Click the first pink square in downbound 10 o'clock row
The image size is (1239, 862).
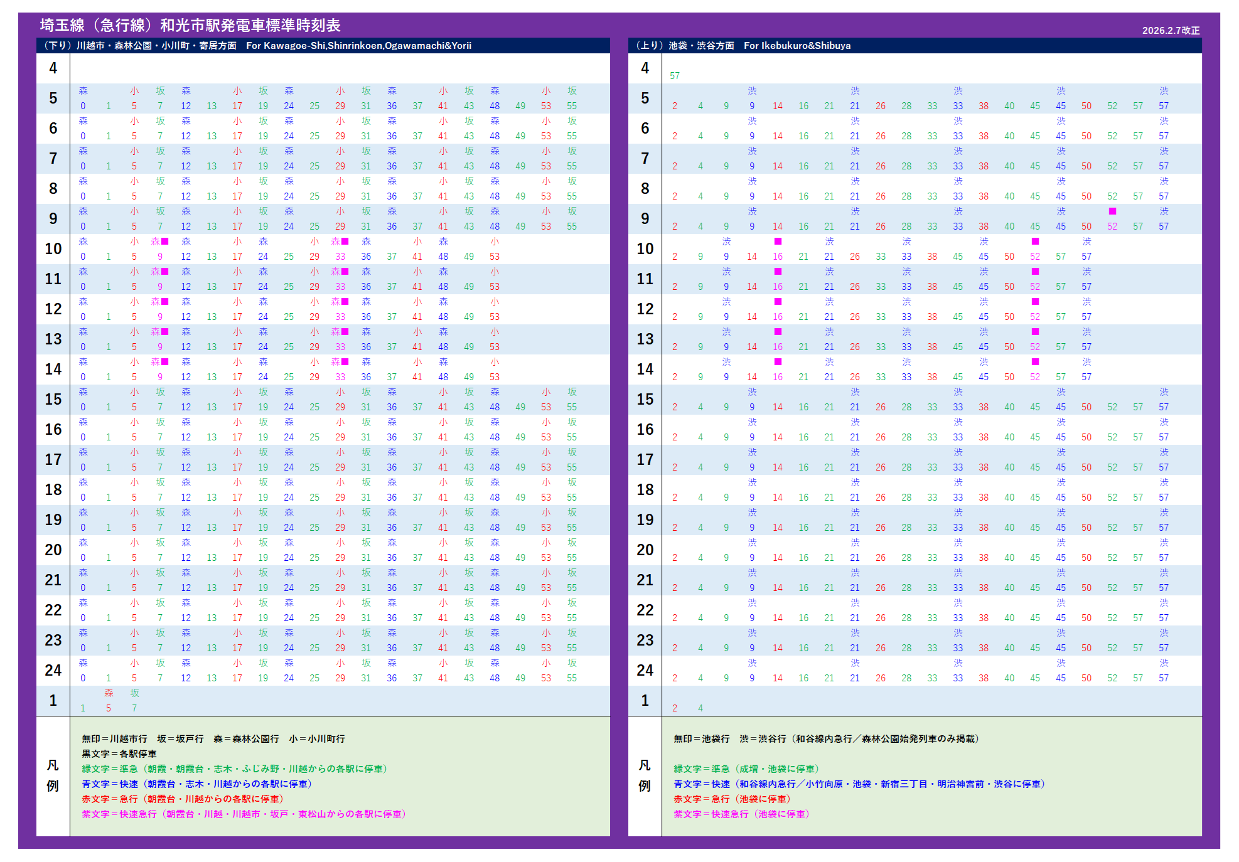point(165,242)
